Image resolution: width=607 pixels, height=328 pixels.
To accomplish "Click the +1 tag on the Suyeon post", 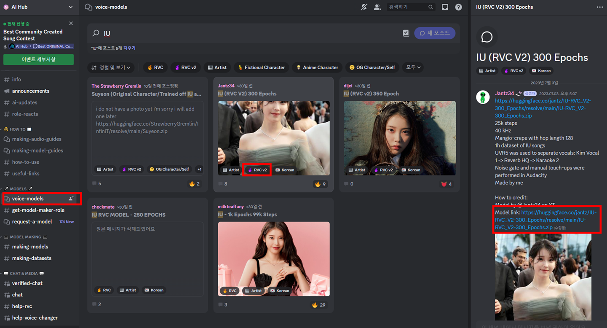I will [x=199, y=169].
